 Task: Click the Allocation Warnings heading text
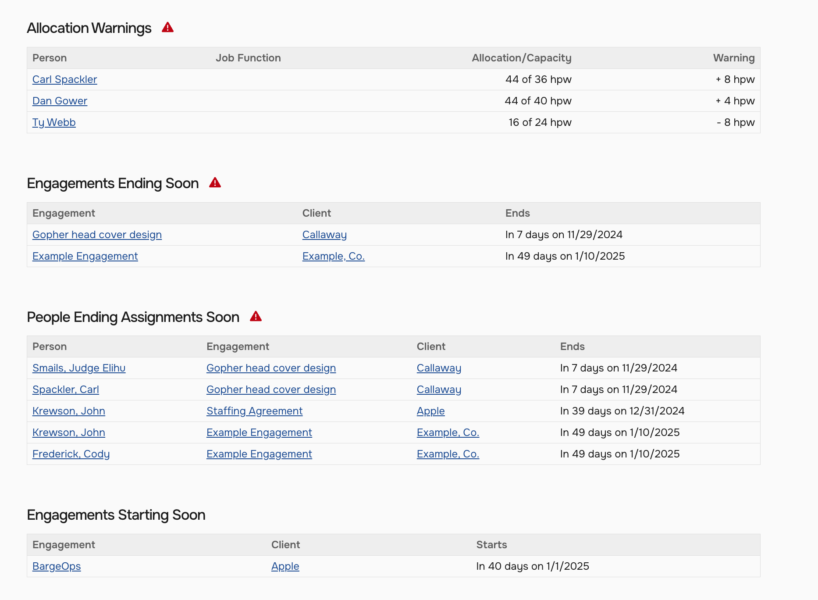(89, 28)
